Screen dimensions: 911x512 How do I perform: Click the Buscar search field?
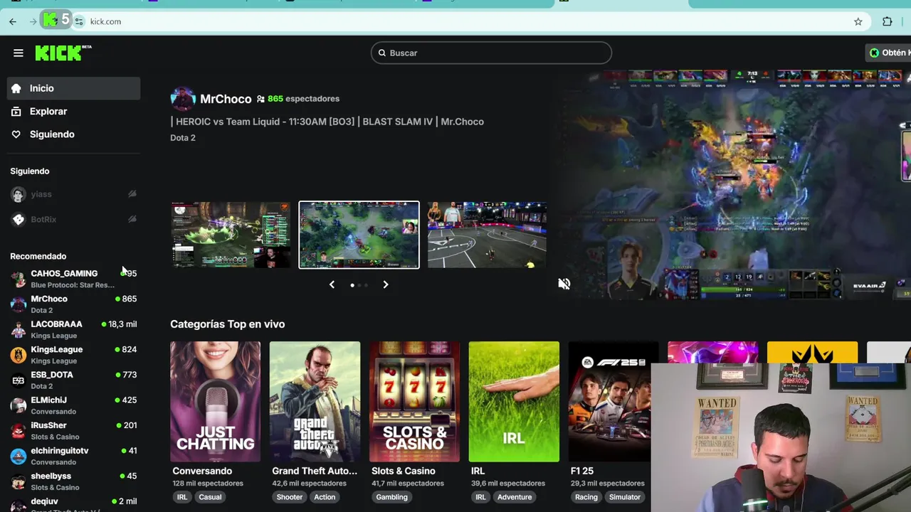point(491,53)
